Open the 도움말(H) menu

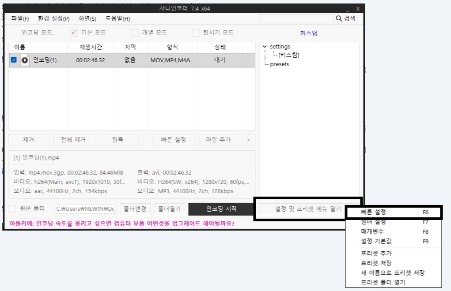coord(117,19)
